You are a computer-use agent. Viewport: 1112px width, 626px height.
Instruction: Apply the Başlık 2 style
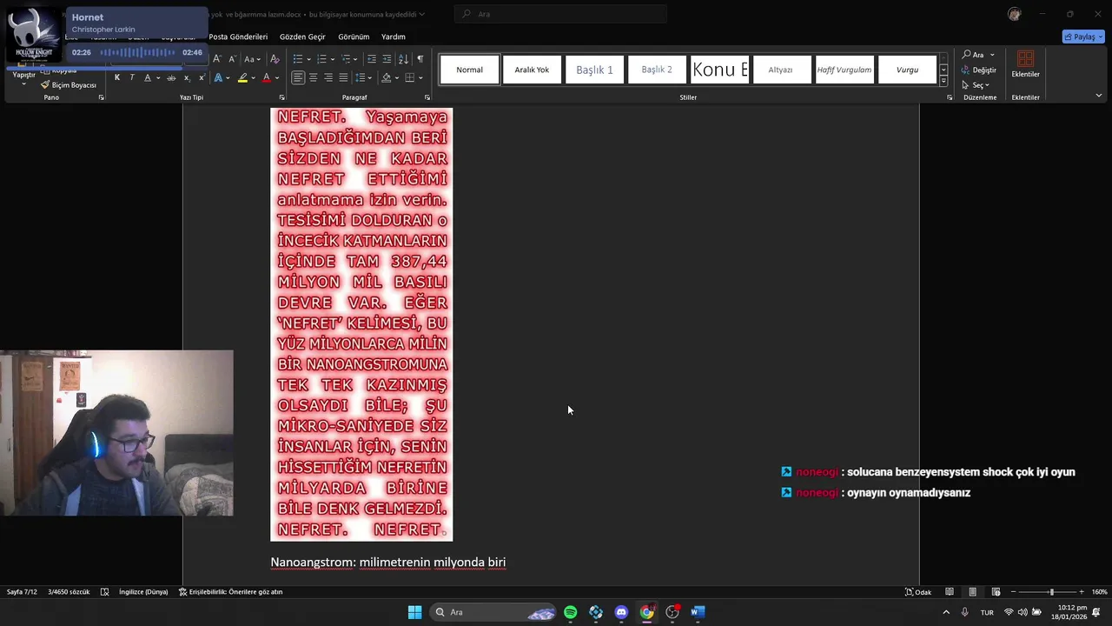pyautogui.click(x=657, y=70)
